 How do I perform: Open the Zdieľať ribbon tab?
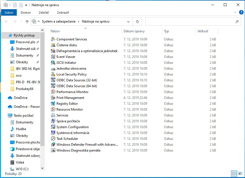coord(44,13)
